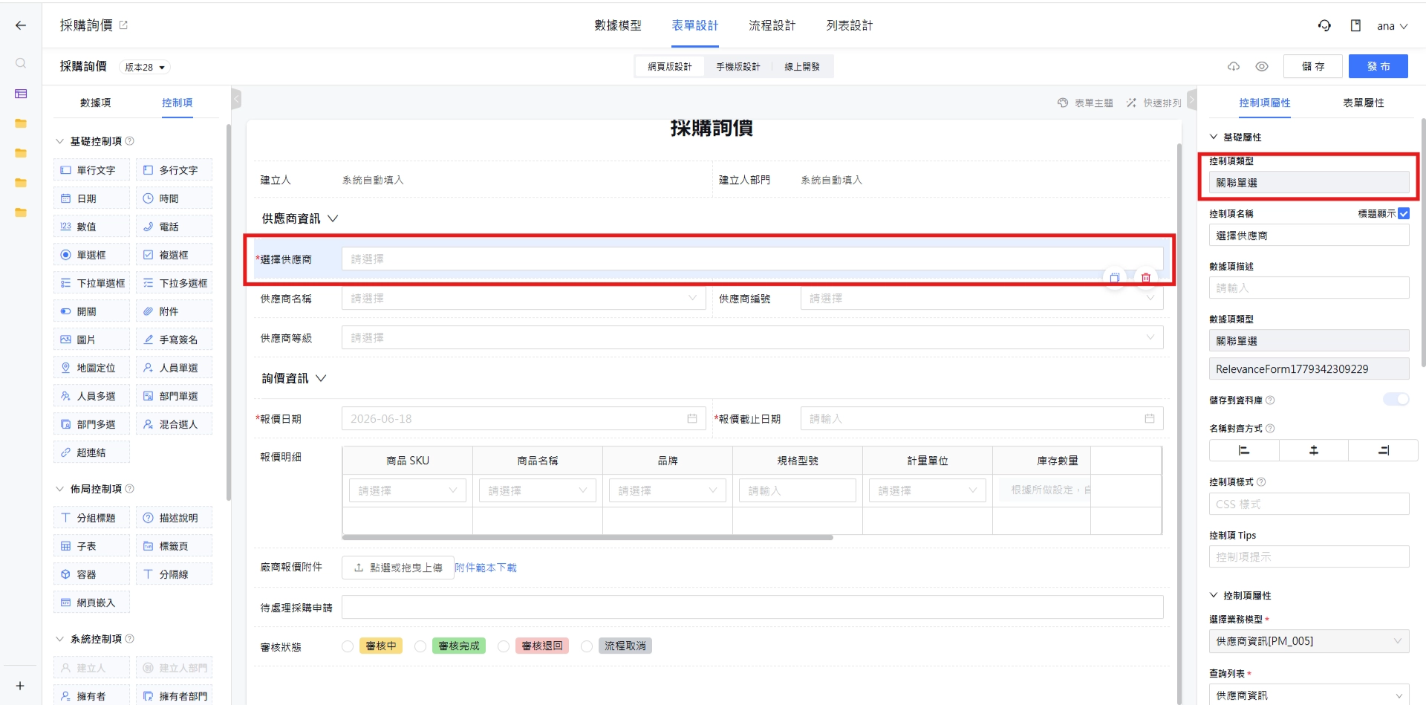
Task: Add 開關 switch control
Action: pos(91,311)
